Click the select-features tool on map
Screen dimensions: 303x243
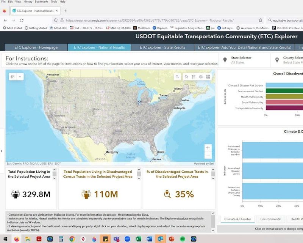[13, 77]
